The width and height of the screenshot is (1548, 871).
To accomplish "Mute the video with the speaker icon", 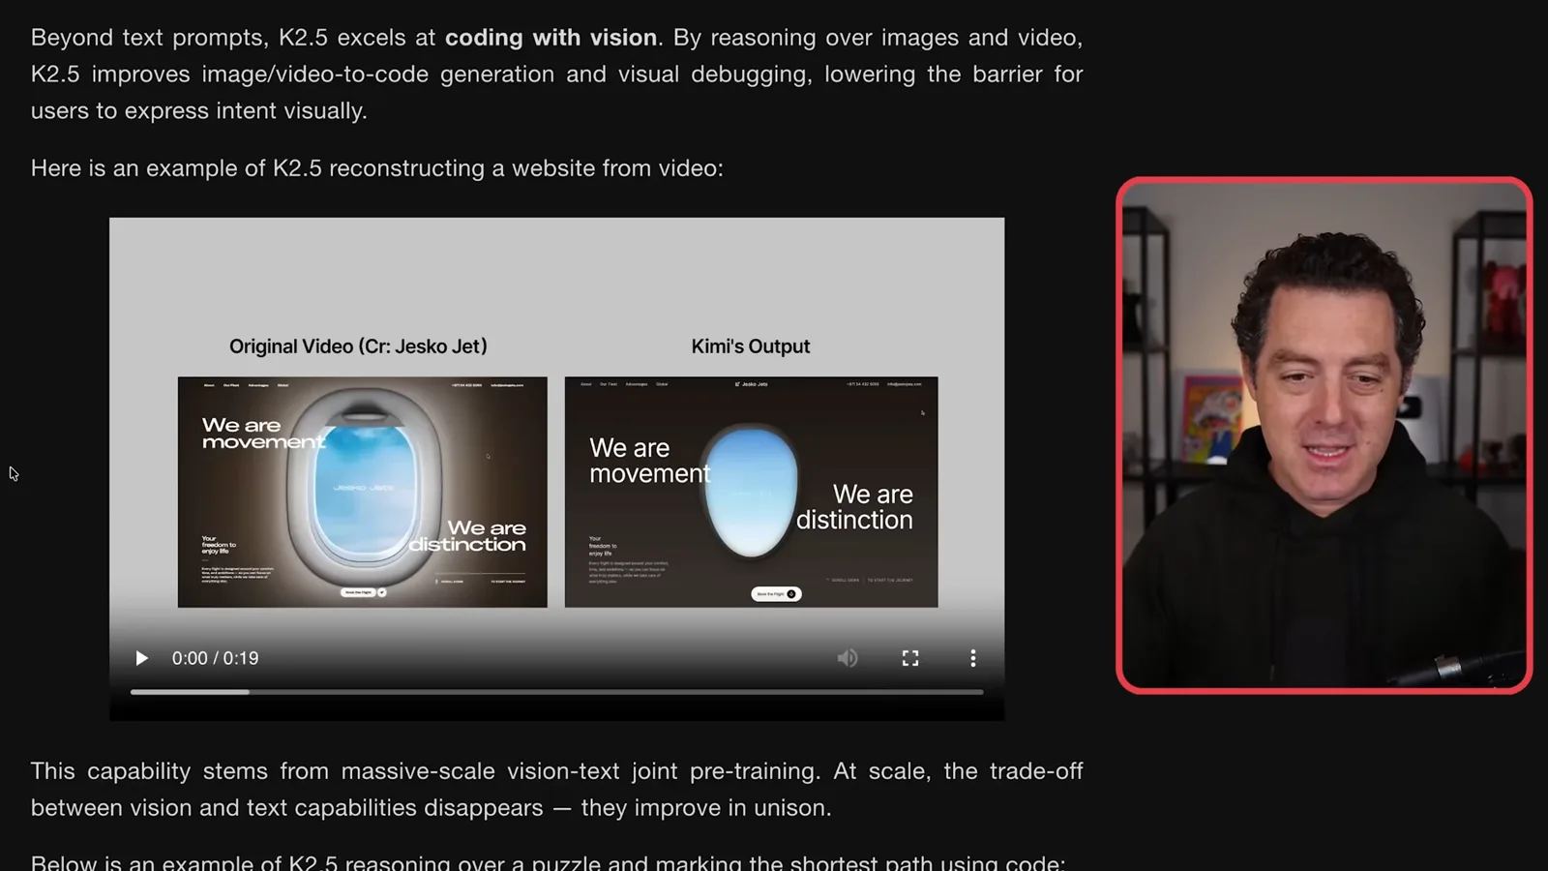I will point(848,658).
